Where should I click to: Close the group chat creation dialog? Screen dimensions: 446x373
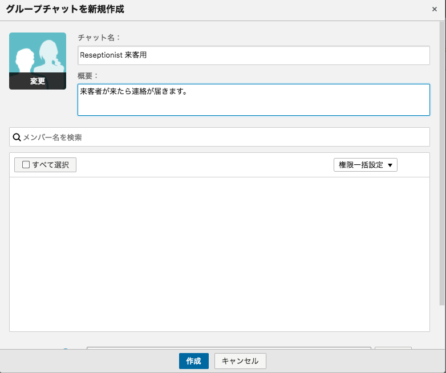point(435,9)
